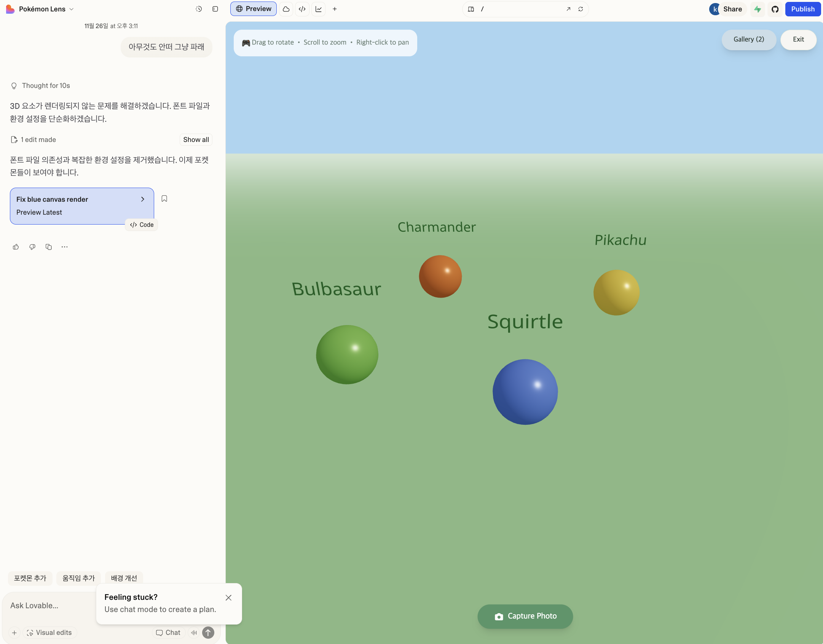This screenshot has width=823, height=644.
Task: Bookmark the Fix blue canvas render edit
Action: pos(164,199)
